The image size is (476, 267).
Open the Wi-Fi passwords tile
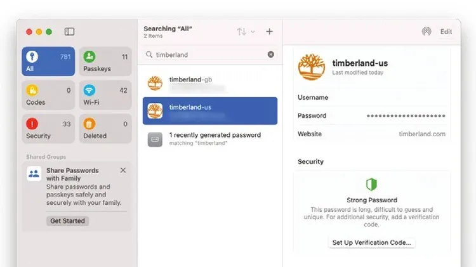pos(105,95)
